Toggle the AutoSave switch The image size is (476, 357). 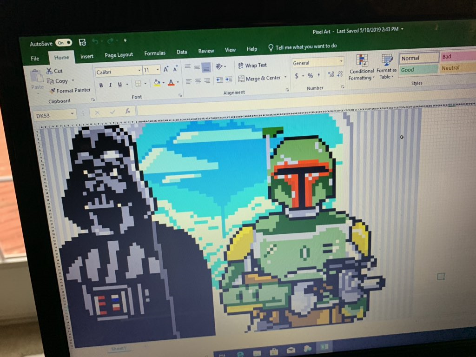64,43
